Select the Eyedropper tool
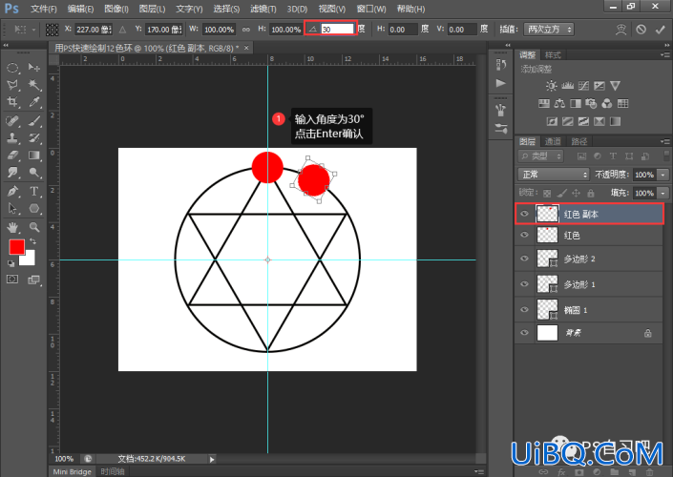This screenshot has width=673, height=477. (x=34, y=102)
